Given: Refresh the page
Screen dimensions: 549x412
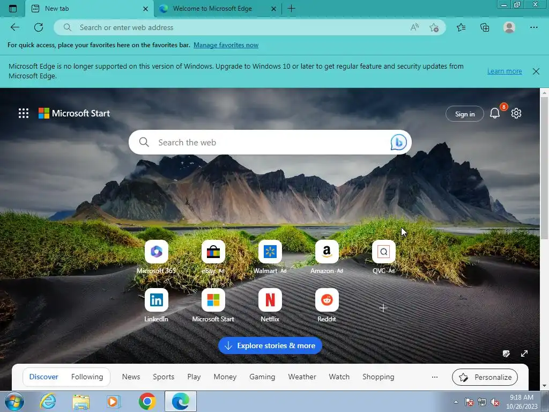Looking at the screenshot, I should point(39,27).
